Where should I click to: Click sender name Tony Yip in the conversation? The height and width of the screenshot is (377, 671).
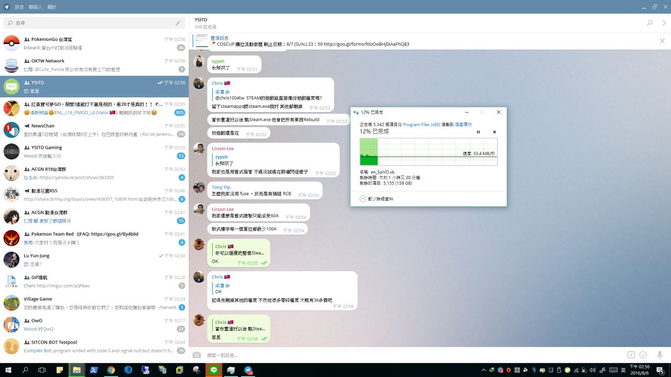221,187
